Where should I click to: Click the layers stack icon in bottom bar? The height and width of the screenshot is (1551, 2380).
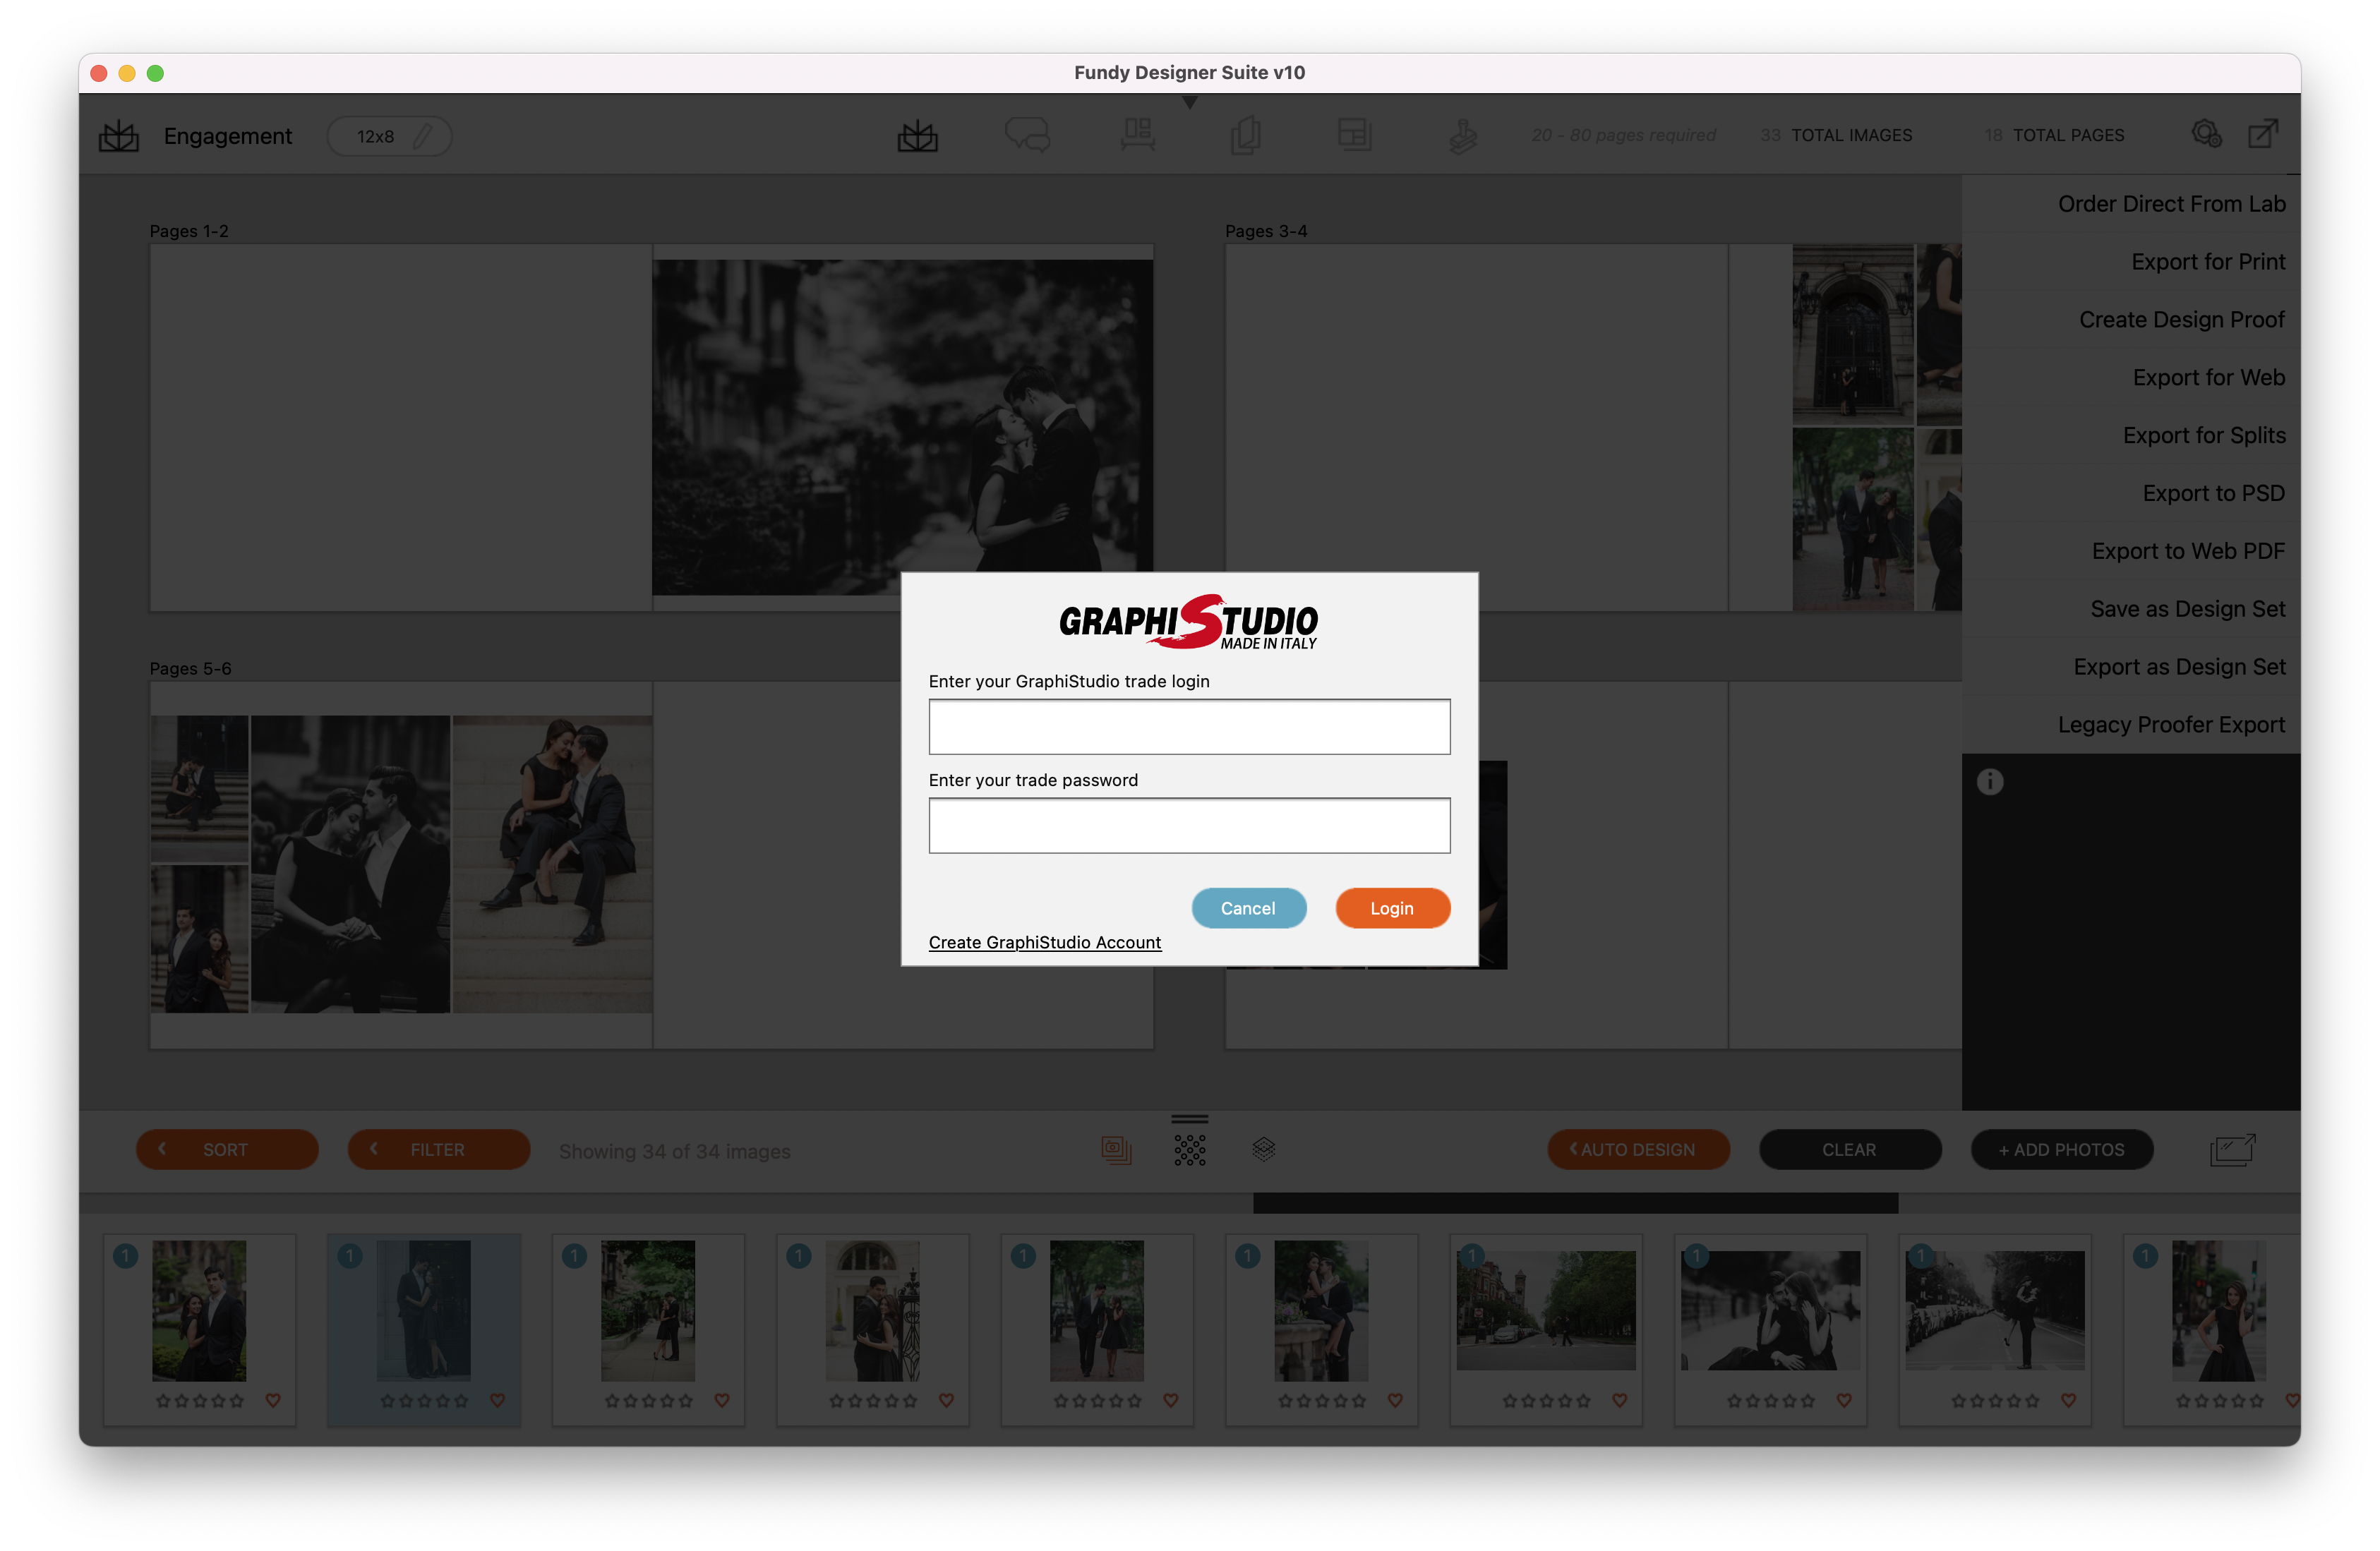[1263, 1150]
